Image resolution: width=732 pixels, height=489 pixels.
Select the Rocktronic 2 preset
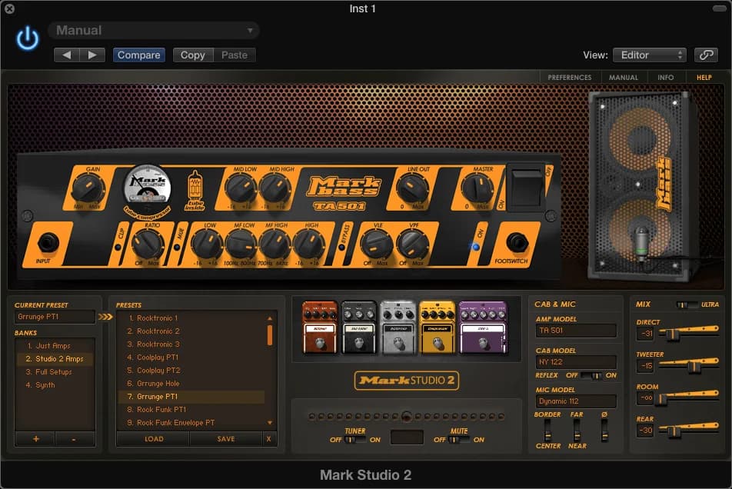click(x=158, y=331)
